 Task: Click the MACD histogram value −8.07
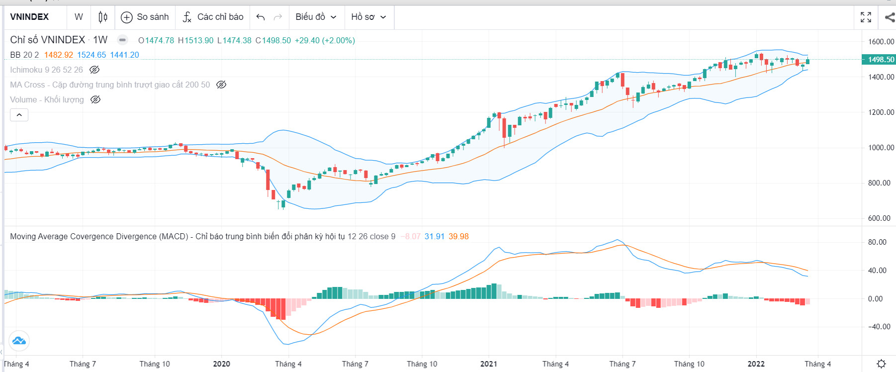click(411, 236)
